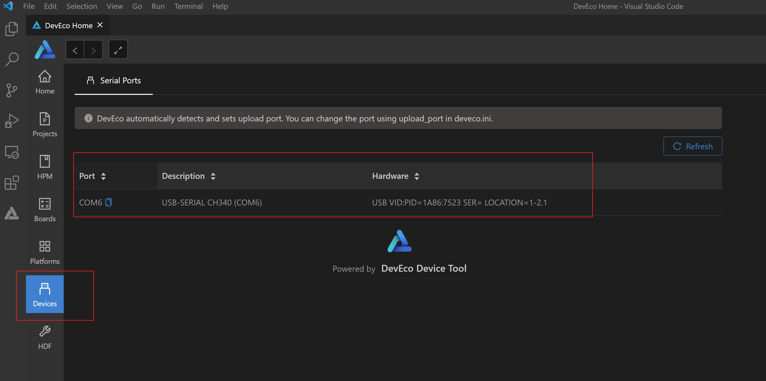
Task: Navigate back using left arrow button
Action: [75, 50]
